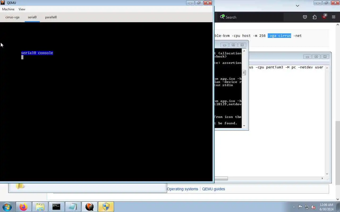Open Firefox from the taskbar
Viewport: 340px width, 212px height.
point(23,207)
